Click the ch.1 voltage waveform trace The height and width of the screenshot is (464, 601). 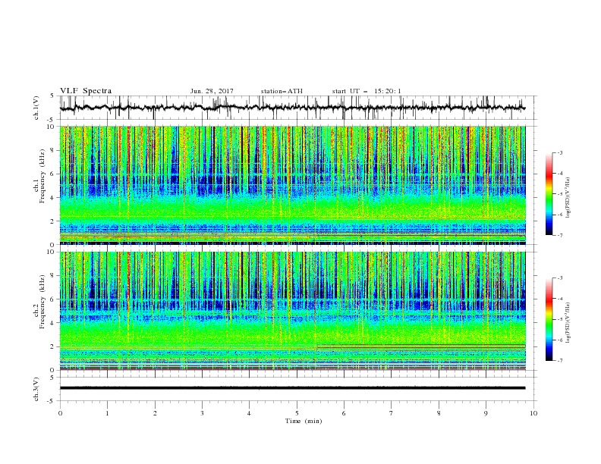pos(292,108)
